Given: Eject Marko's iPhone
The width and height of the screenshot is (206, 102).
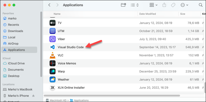Looking at the screenshot, I should pyautogui.click(x=33, y=96).
